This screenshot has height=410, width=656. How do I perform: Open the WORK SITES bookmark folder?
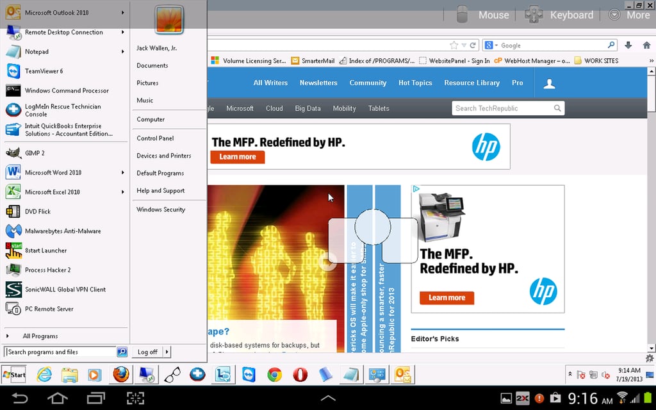point(596,61)
